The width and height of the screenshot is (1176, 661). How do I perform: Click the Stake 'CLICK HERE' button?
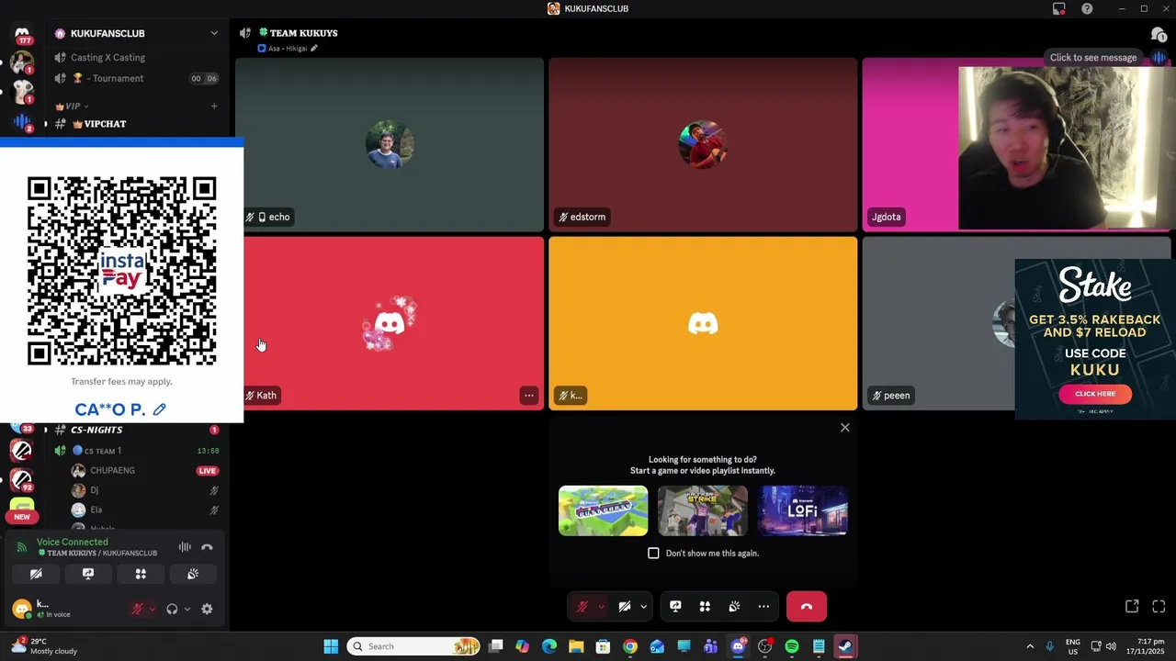(1095, 394)
